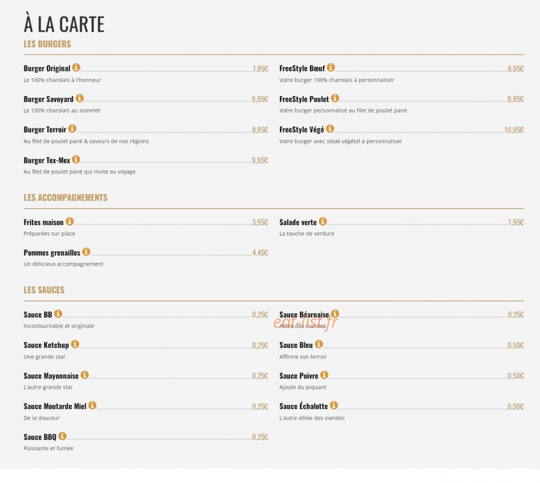Select the Sauce Poivre title
This screenshot has width=540, height=483.
tap(299, 376)
